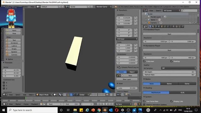Enable Constraint Axis Z checkbox
The image size is (201, 113).
pyautogui.click(x=4, y=89)
